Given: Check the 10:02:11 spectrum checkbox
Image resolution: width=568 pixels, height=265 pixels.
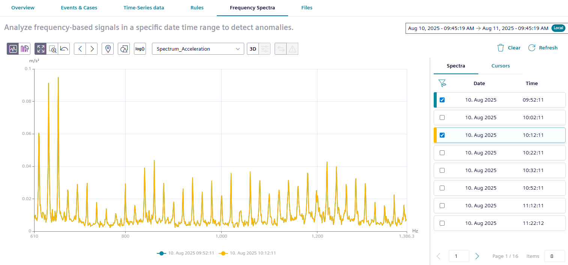Looking at the screenshot, I should 442,118.
